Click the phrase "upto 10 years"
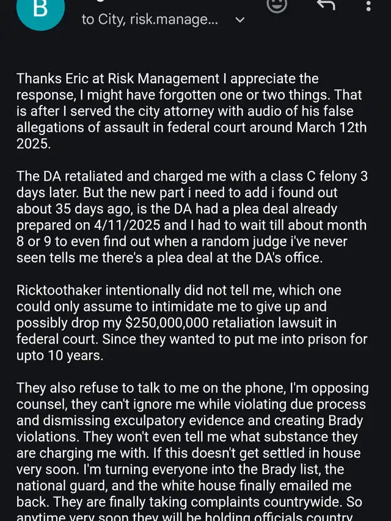 point(60,356)
